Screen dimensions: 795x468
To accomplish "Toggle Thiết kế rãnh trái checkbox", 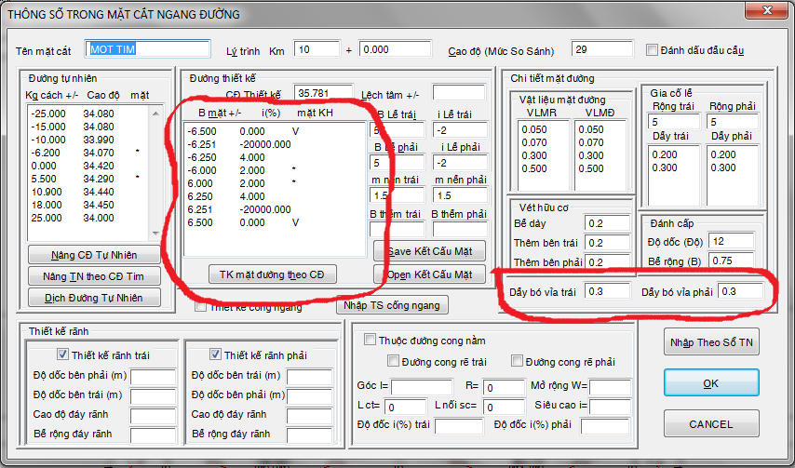I will [63, 354].
